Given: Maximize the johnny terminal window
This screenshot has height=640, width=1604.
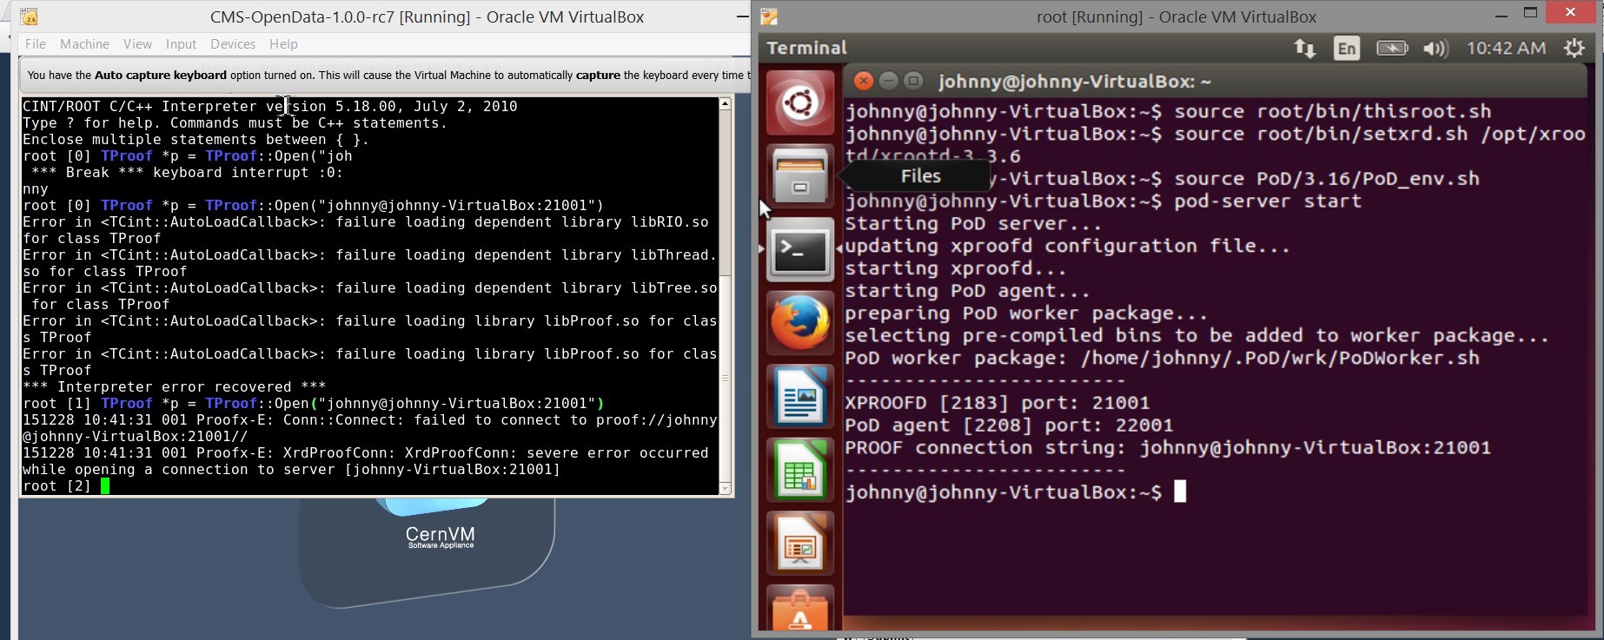Looking at the screenshot, I should [x=913, y=82].
